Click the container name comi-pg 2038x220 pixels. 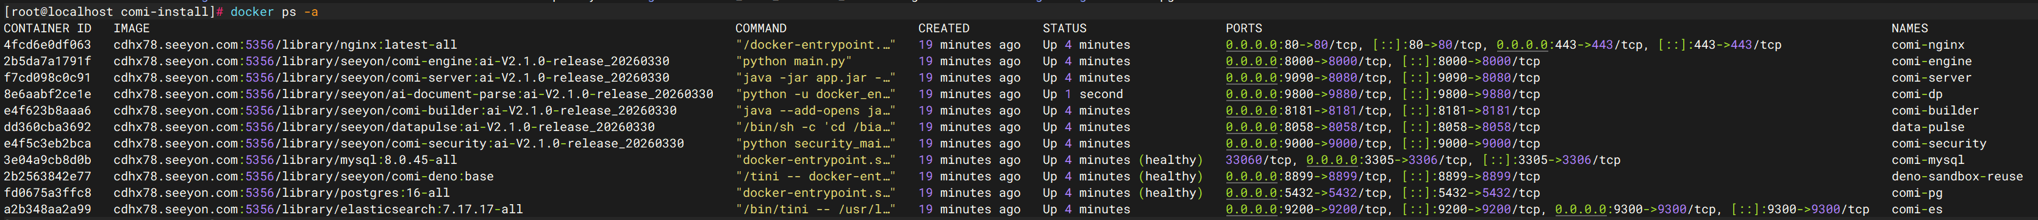1917,193
